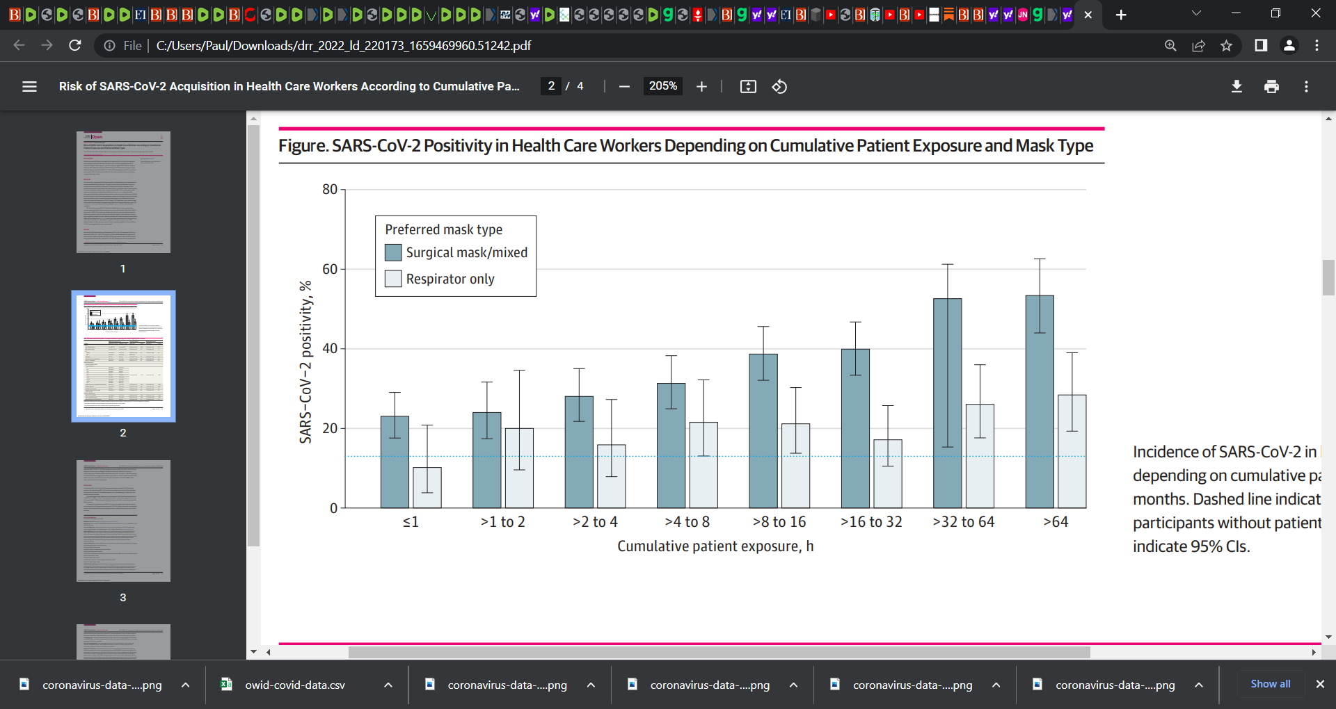
Task: Select page 1 thumbnail
Action: tap(123, 192)
